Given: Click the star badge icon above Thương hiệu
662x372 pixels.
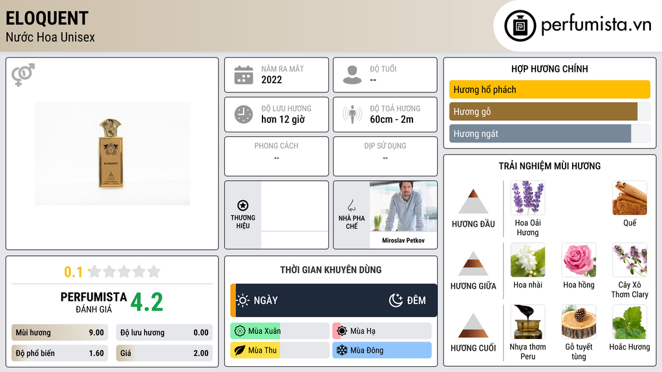Looking at the screenshot, I should pyautogui.click(x=243, y=205).
